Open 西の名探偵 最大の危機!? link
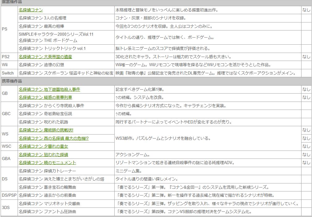312x217 pixels. tap(53, 139)
